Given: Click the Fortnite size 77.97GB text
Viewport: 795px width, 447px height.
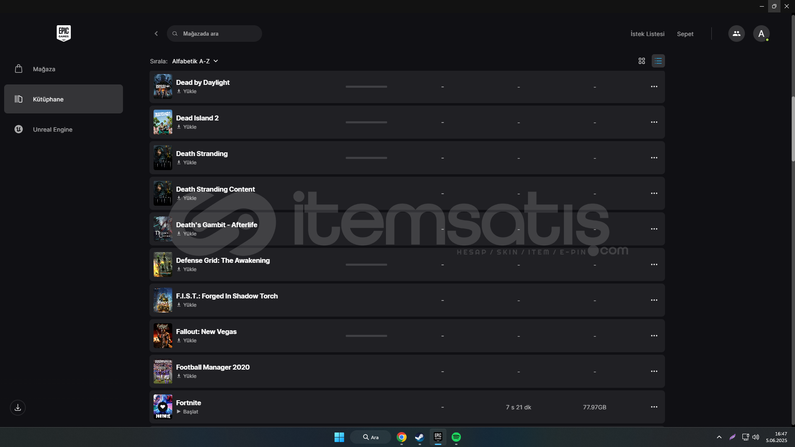Looking at the screenshot, I should (595, 407).
